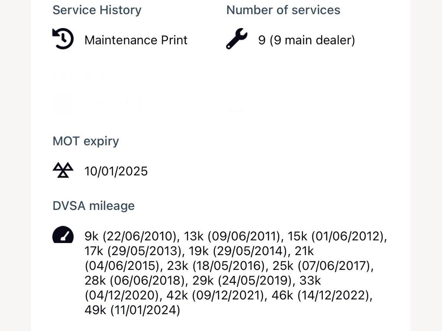Select the 13k (09/06/2011) mileage entry

pyautogui.click(x=232, y=236)
